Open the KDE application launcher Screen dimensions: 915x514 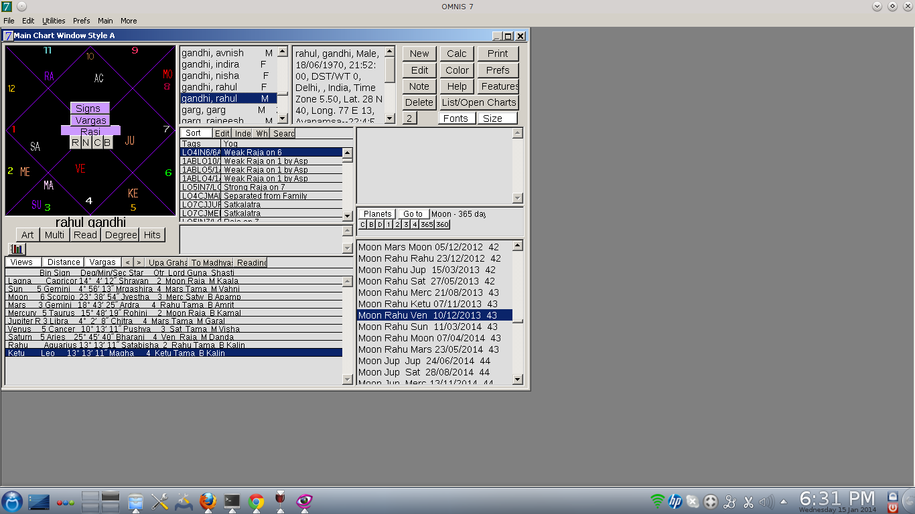coord(12,501)
